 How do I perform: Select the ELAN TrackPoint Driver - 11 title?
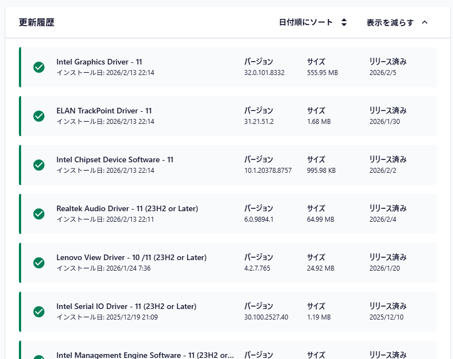[104, 111]
